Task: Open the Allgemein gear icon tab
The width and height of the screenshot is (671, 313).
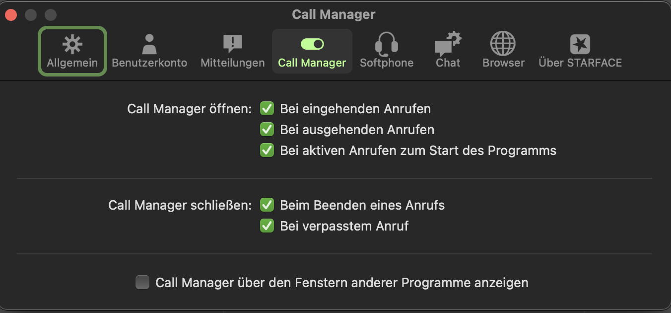Action: (72, 44)
